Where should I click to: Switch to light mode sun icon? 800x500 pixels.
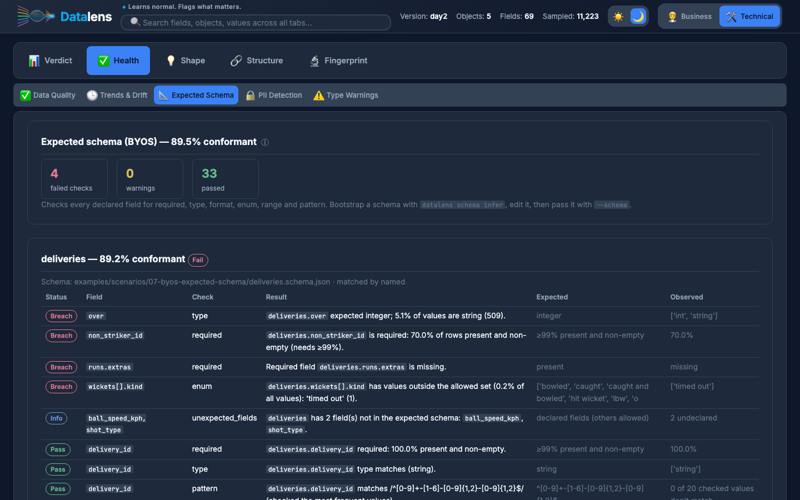(618, 17)
